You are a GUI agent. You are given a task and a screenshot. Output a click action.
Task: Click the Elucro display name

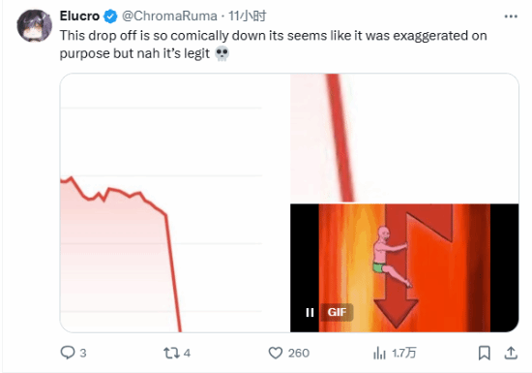coord(79,16)
